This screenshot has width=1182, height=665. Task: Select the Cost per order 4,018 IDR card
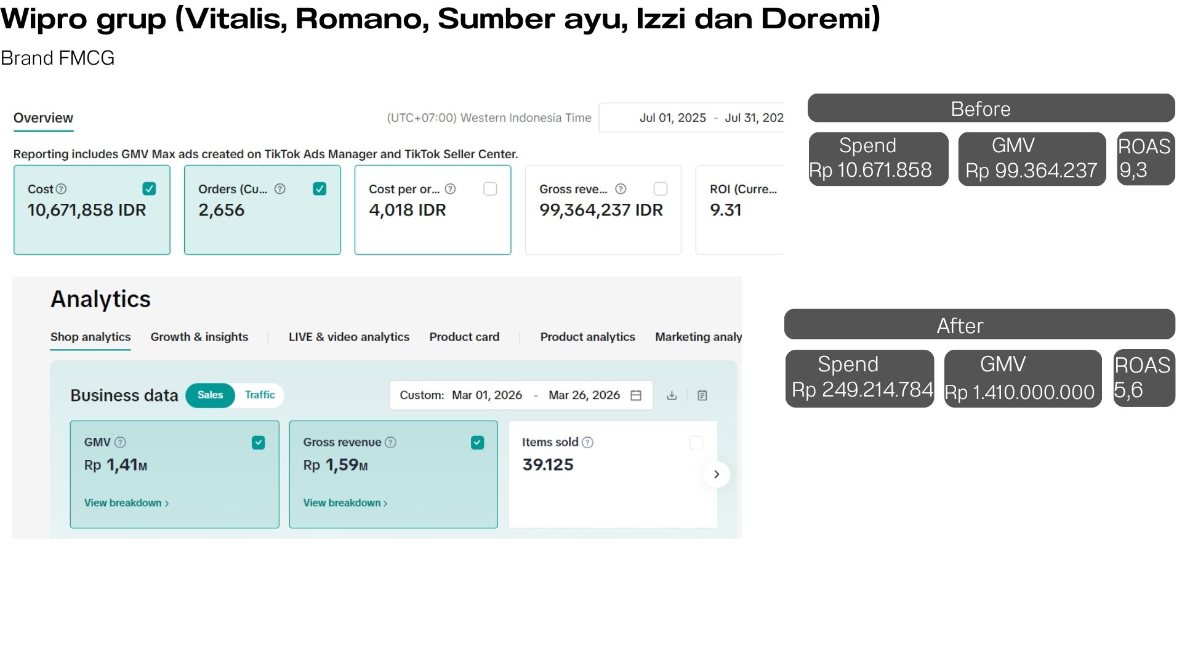tap(433, 210)
